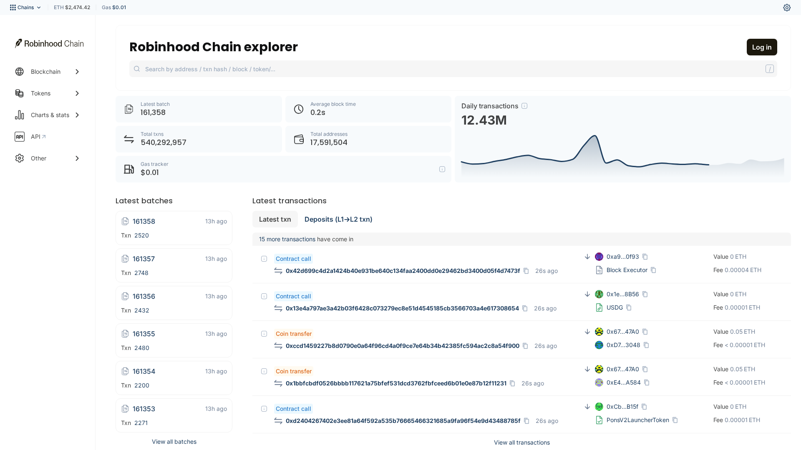Click avatar icon of 0xa9...0f93
Screen dimensions: 801x450
click(x=599, y=257)
